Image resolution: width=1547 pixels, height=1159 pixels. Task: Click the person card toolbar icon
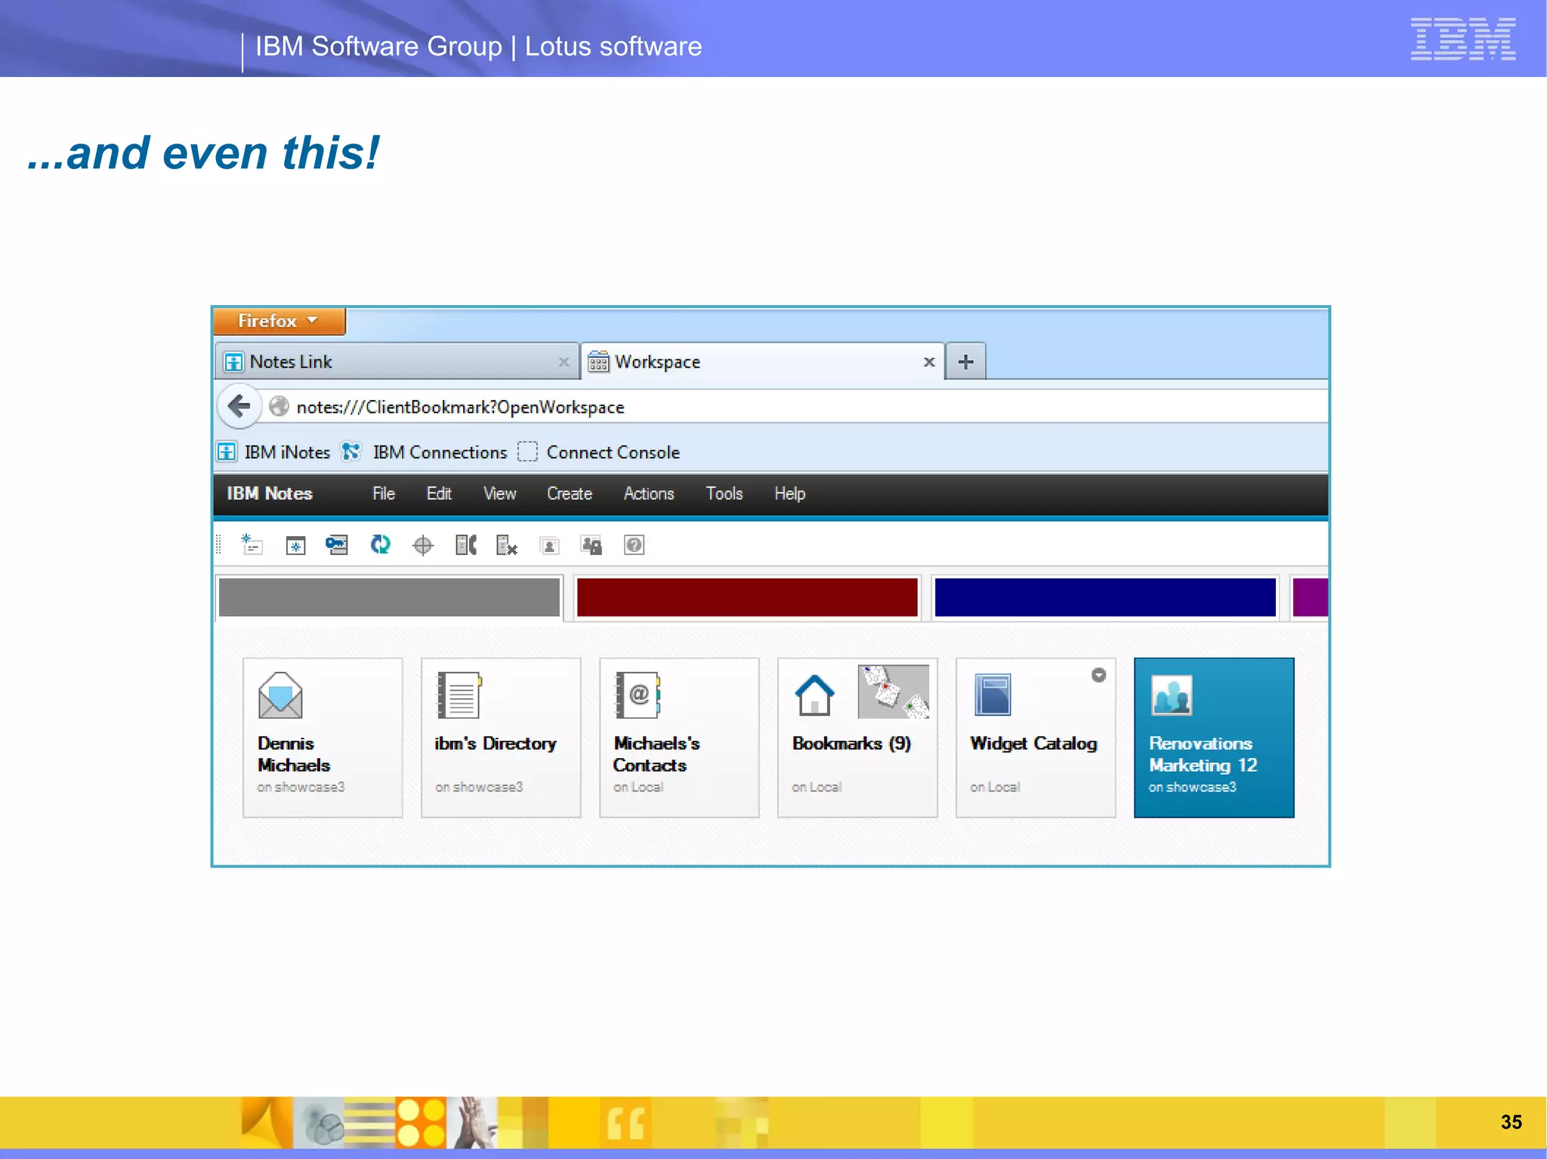(550, 545)
